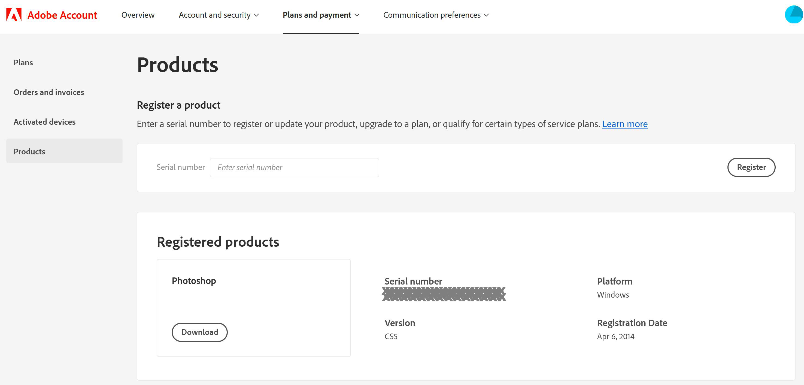Select Activated devices in the sidebar

click(44, 122)
